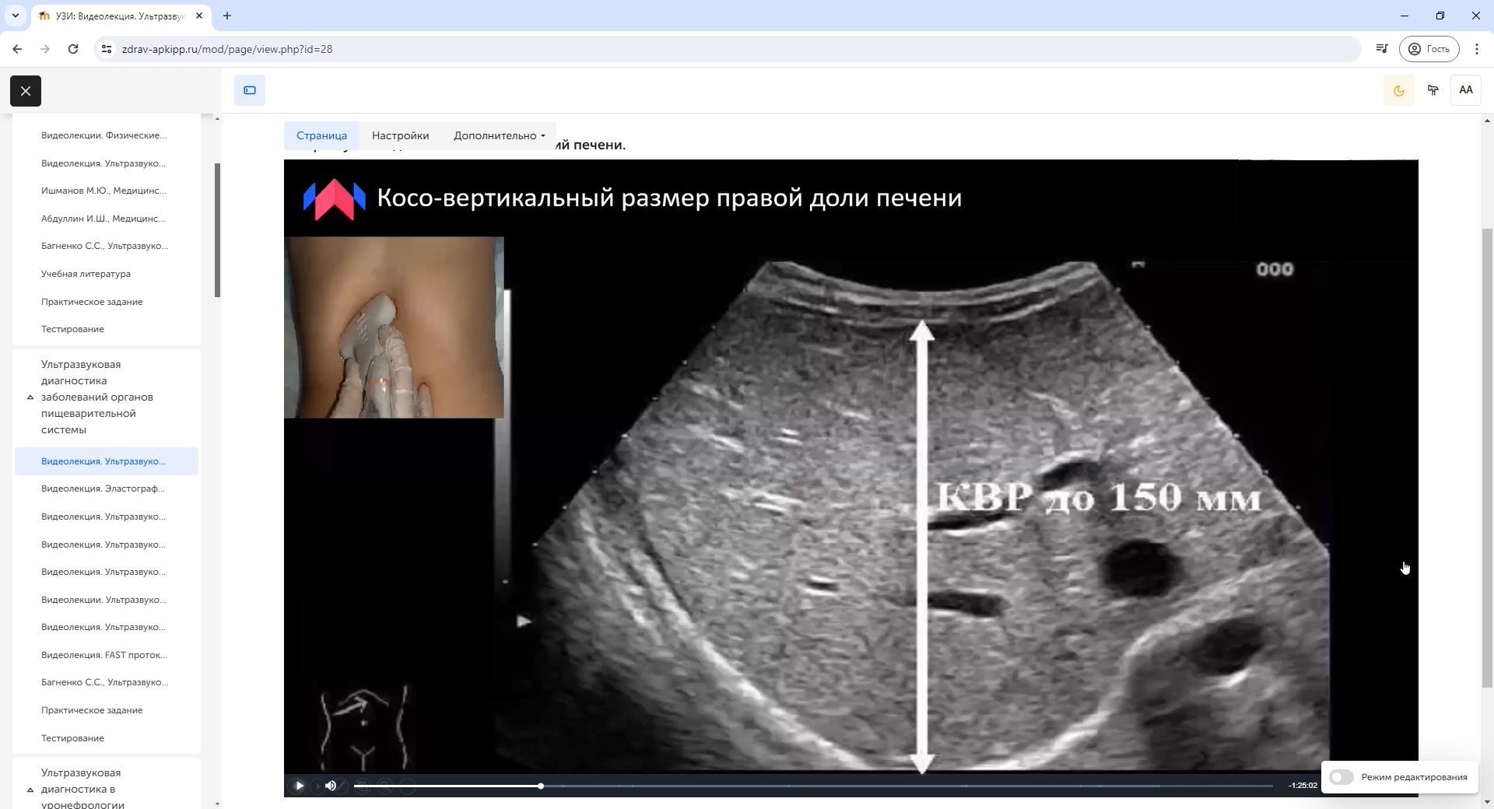
Task: Open the Учебная литература link
Action: [86, 274]
